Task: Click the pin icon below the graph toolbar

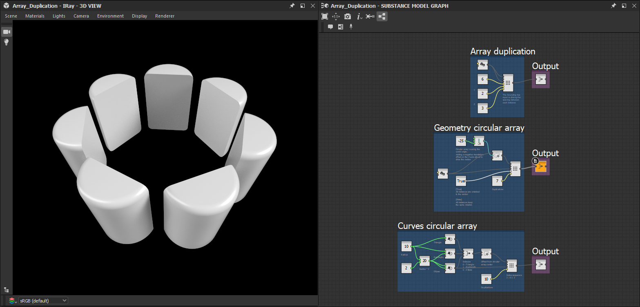Action: coord(351,27)
